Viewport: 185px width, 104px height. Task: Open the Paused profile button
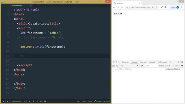pos(174,7)
